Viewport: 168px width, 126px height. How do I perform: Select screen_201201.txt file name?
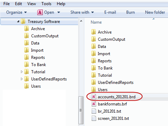click(113, 118)
